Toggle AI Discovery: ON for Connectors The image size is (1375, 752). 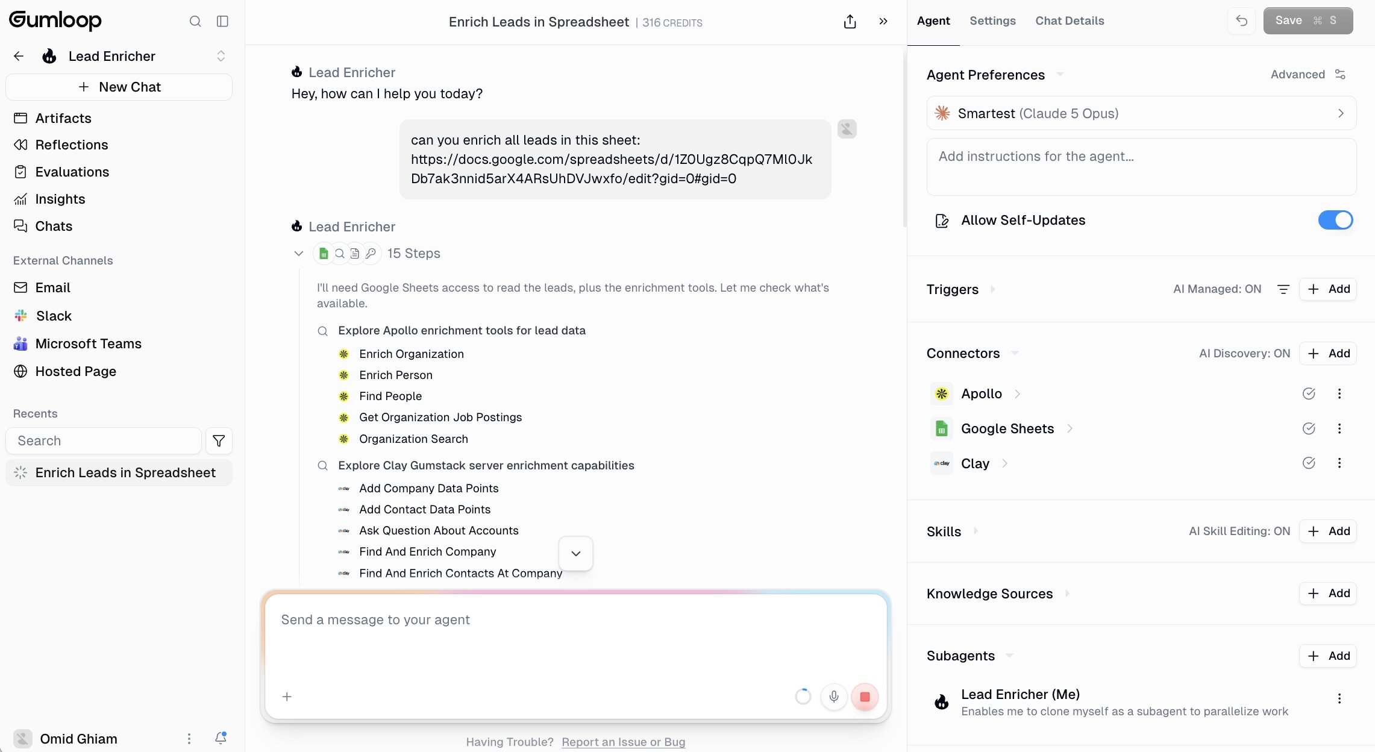pos(1244,353)
